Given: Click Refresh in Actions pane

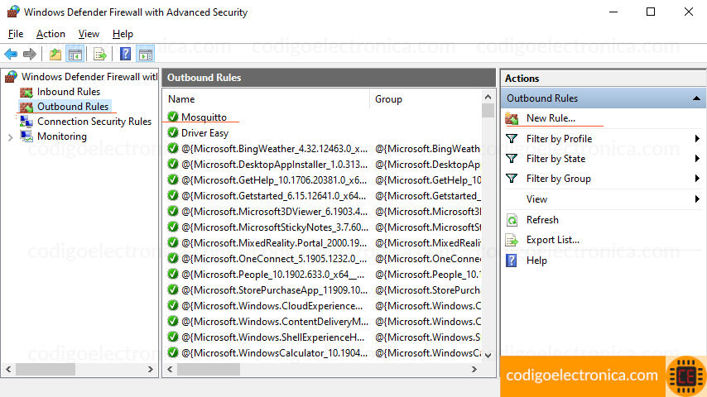Looking at the screenshot, I should pyautogui.click(x=542, y=220).
